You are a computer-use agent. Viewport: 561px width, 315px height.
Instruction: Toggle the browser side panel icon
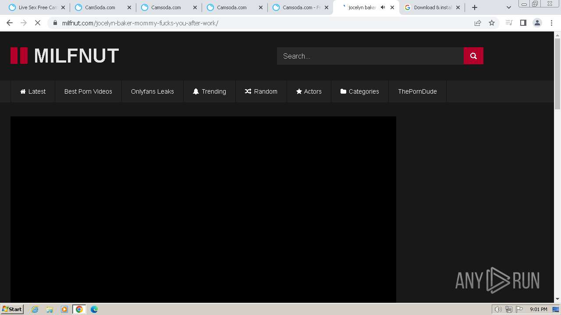click(x=523, y=23)
